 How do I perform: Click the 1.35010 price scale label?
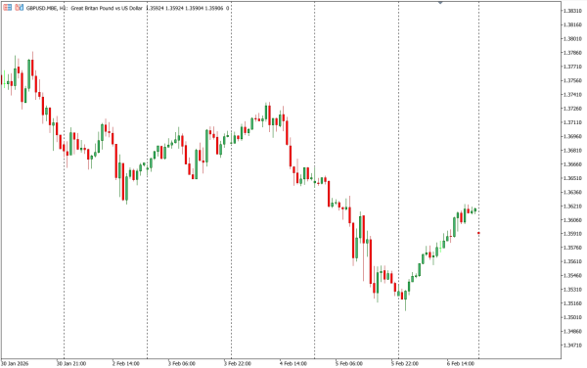(572, 317)
